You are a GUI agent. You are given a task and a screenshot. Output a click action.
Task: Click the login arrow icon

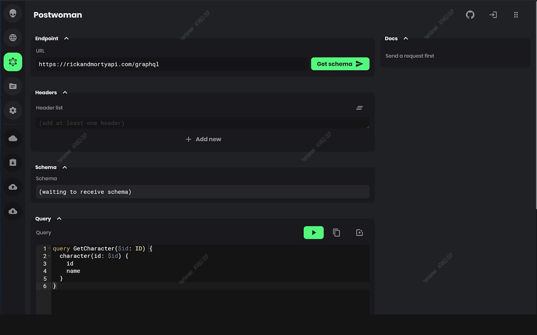click(x=493, y=15)
